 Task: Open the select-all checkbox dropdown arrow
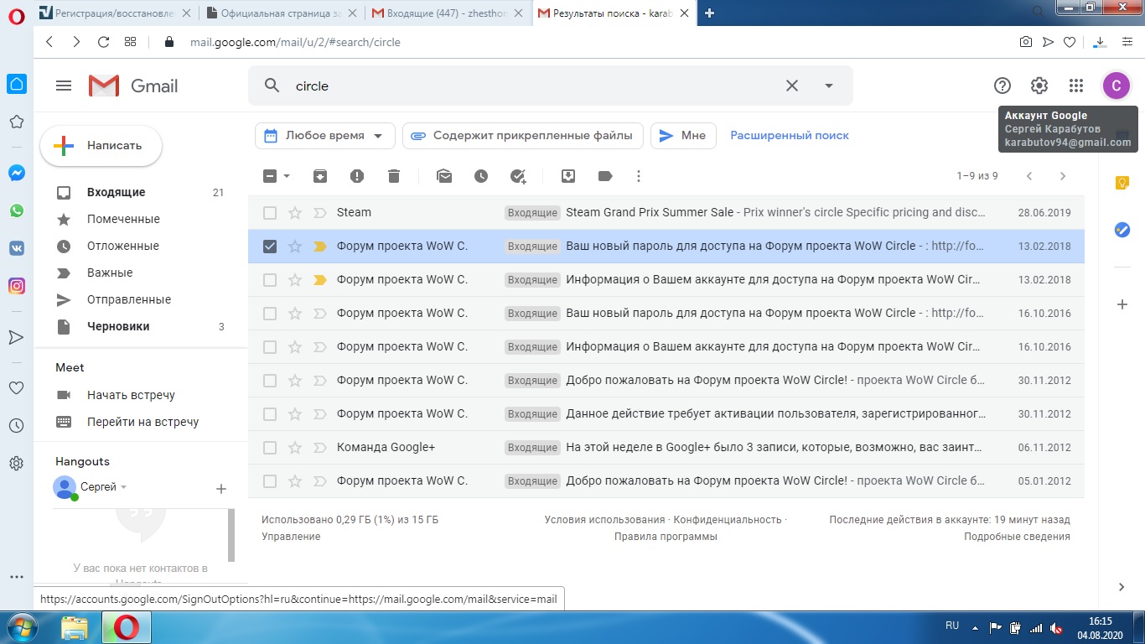tap(287, 176)
